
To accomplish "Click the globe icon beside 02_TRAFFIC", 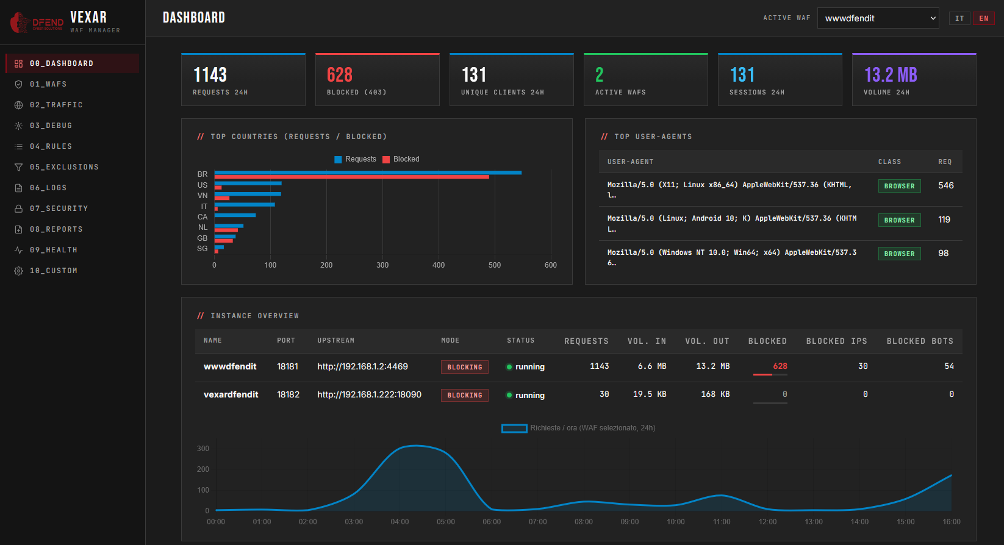I will 18,105.
